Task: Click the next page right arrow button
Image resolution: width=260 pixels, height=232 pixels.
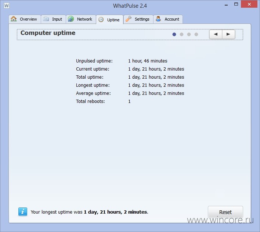Action: point(228,34)
